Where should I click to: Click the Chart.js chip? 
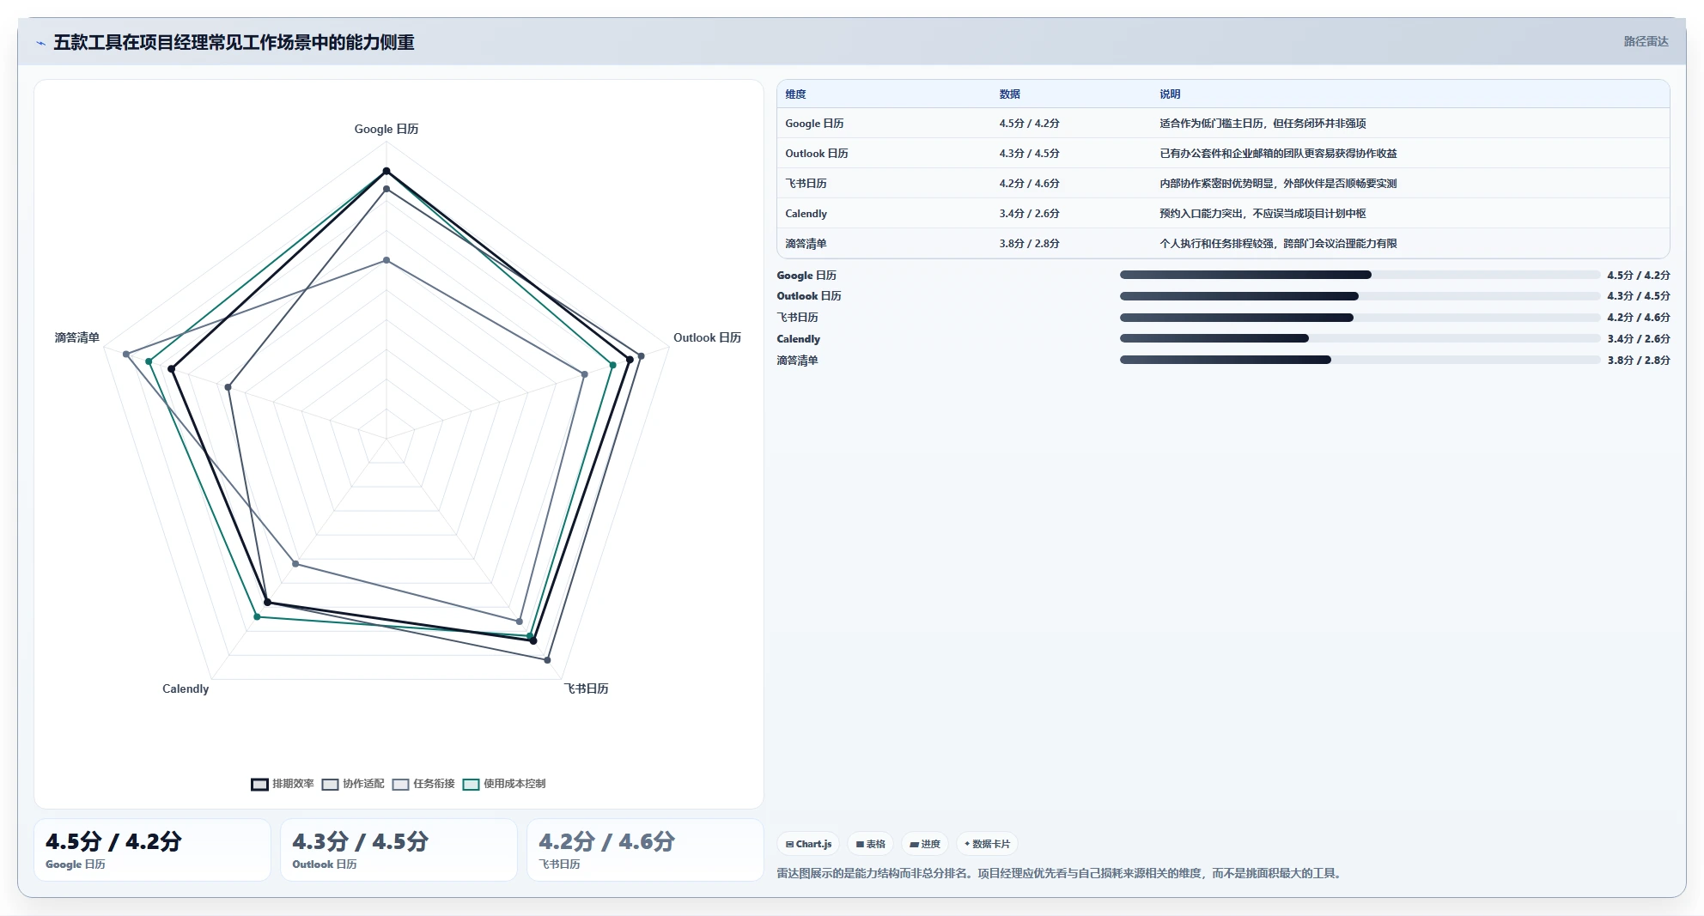pyautogui.click(x=808, y=844)
